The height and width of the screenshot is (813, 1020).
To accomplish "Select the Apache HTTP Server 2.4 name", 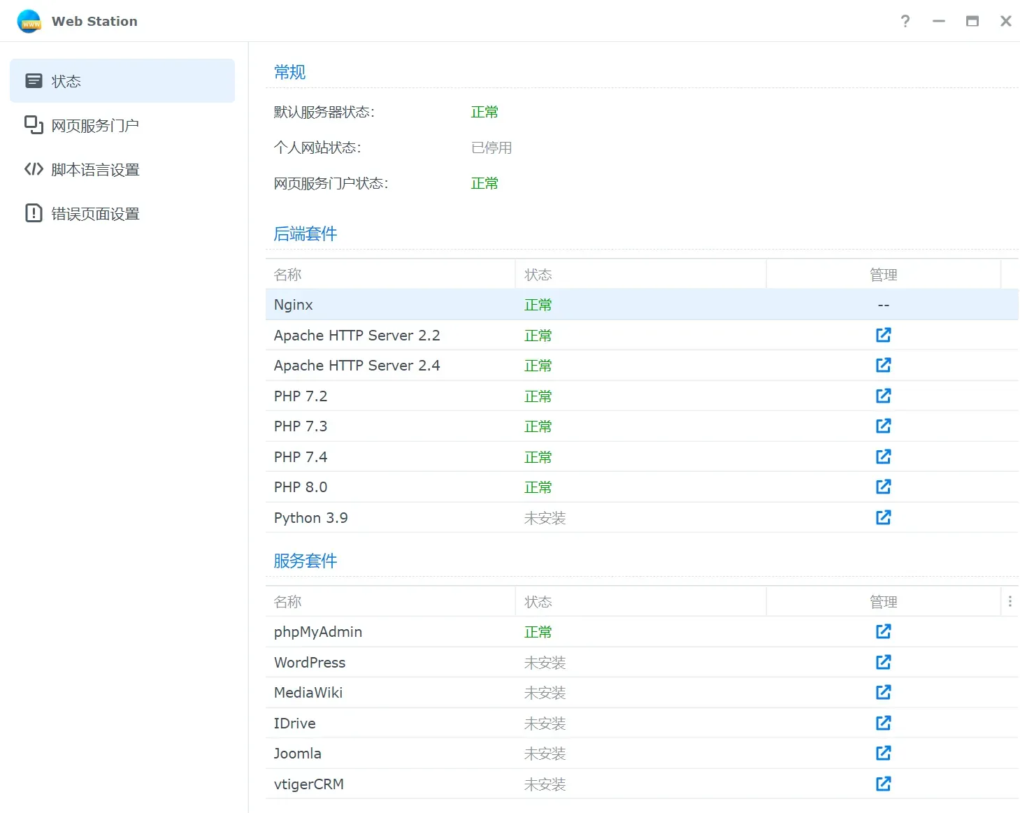I will click(357, 366).
